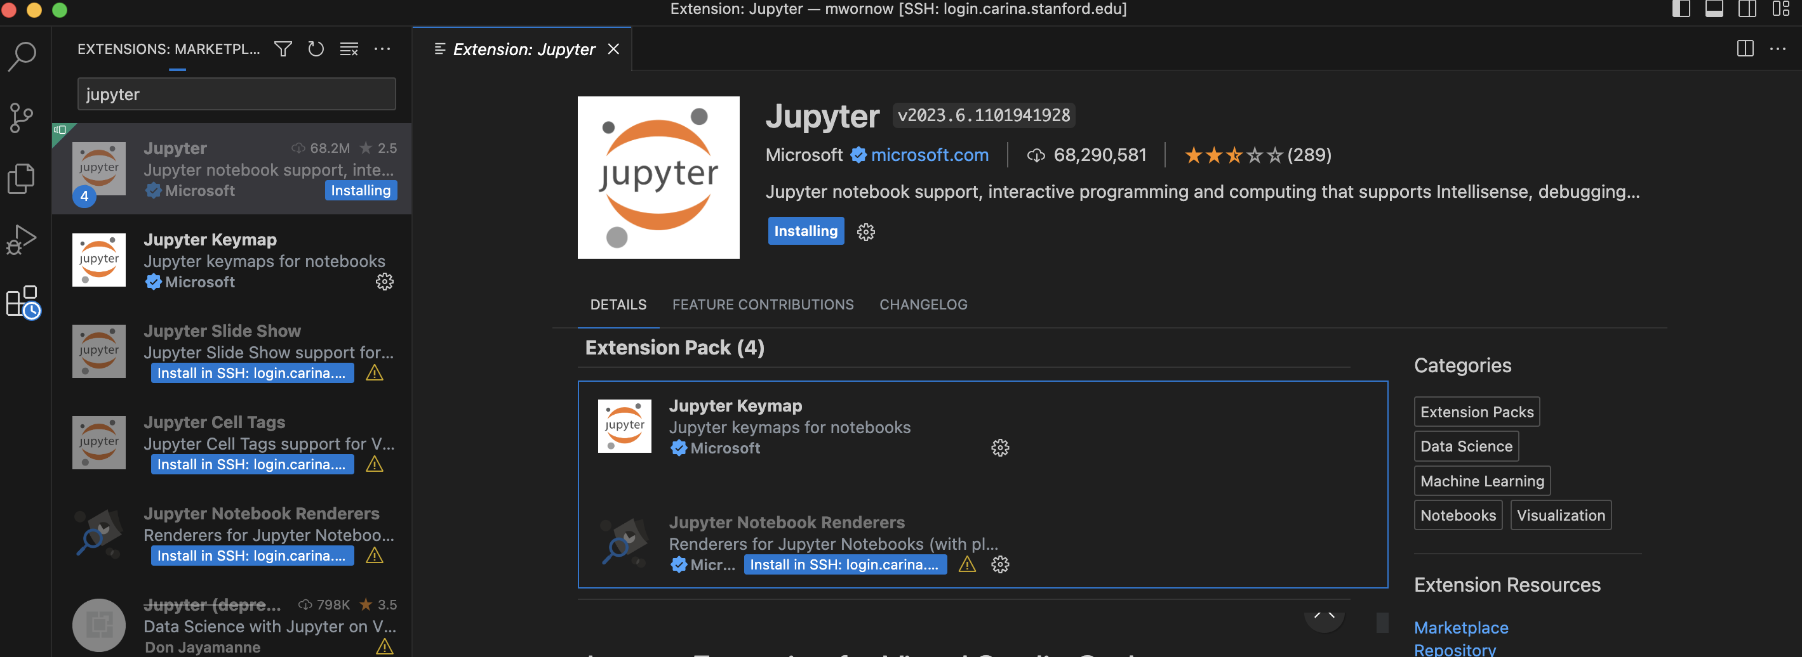The width and height of the screenshot is (1802, 657).
Task: Click the star rating (289)
Action: (1257, 155)
